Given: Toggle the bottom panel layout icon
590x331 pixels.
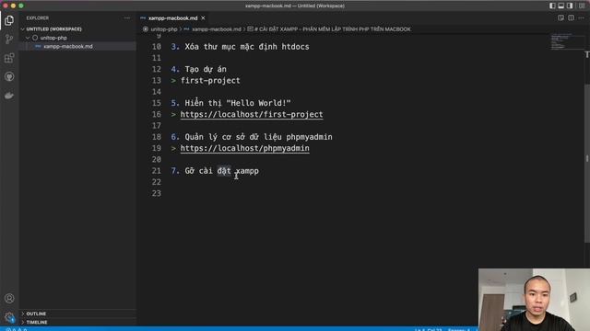Looking at the screenshot, I should (561, 6).
